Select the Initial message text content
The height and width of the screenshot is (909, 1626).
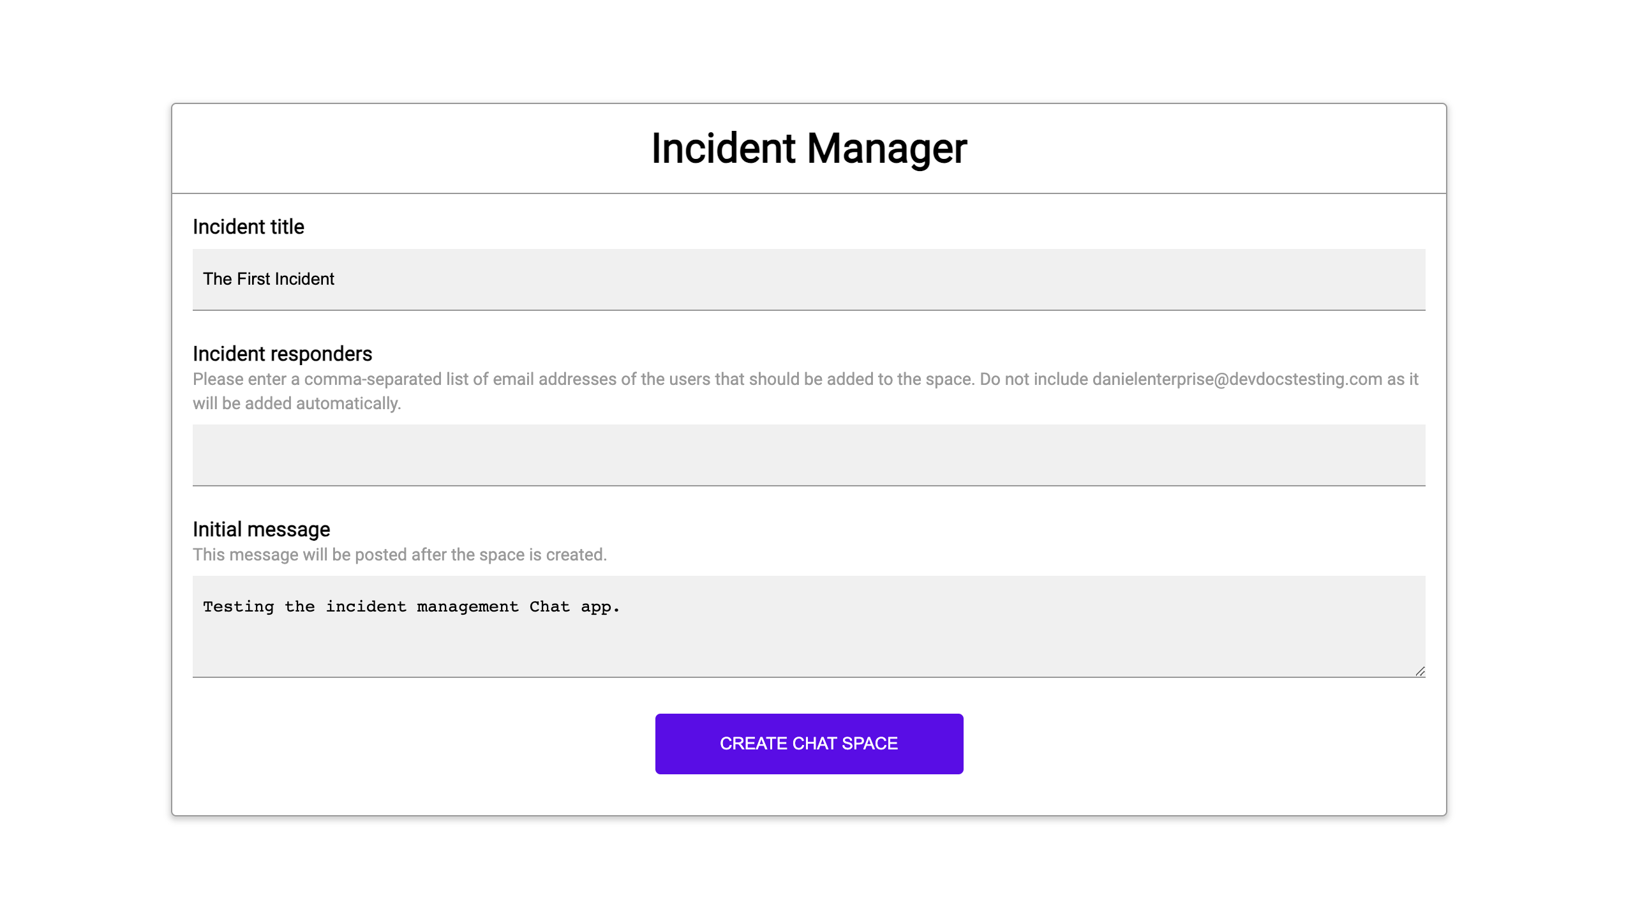click(x=411, y=606)
